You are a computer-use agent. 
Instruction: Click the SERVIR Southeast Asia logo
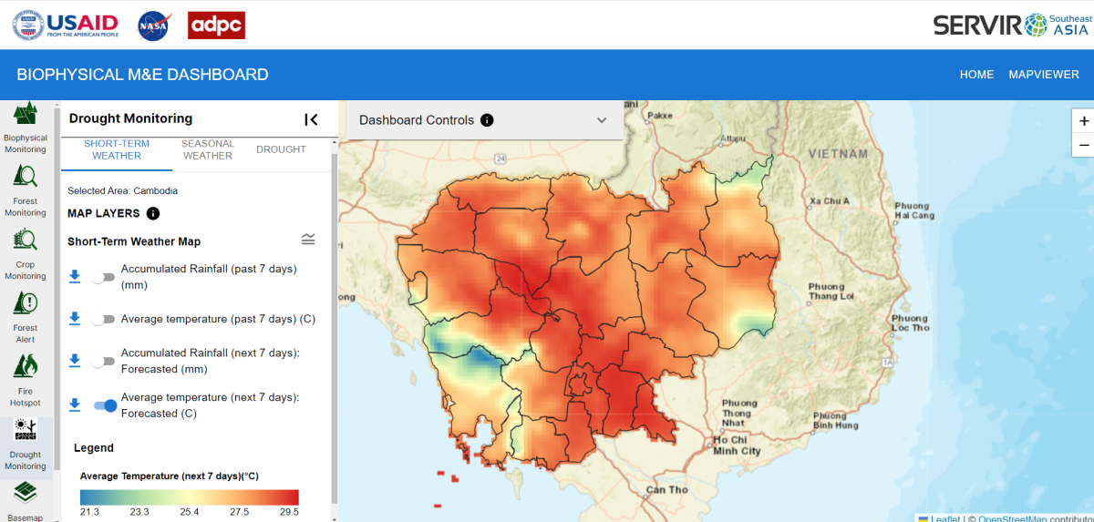click(1011, 25)
